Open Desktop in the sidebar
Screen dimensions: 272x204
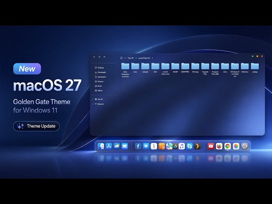click(99, 68)
